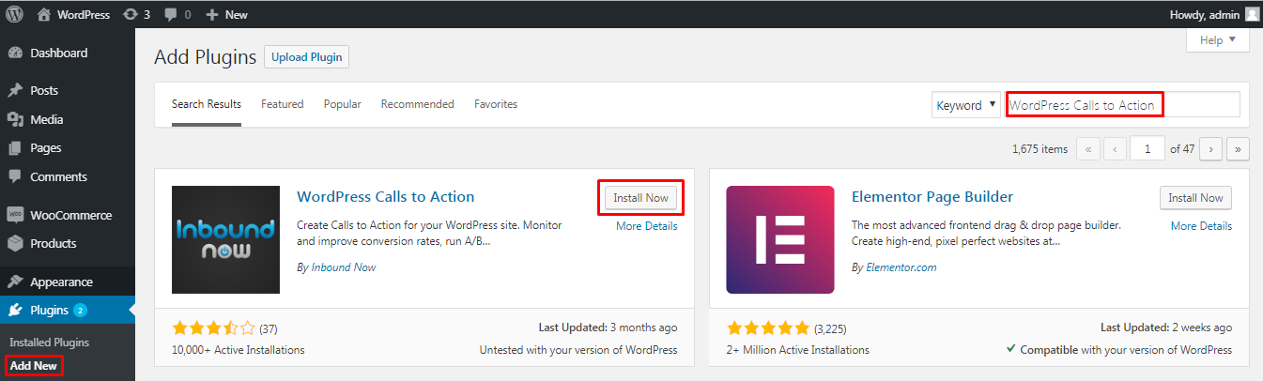Switch to the Favorites tab
The height and width of the screenshot is (381, 1263).
(496, 104)
